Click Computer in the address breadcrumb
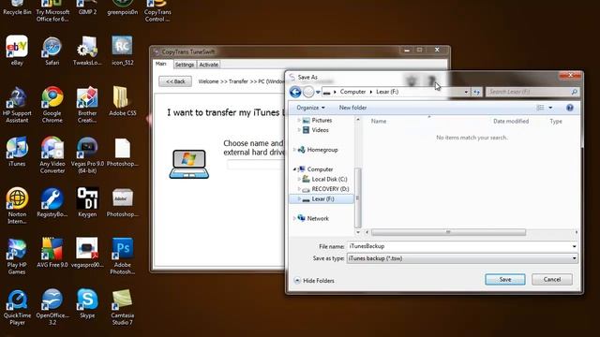Screen dimensions: 600x337 point(352,92)
